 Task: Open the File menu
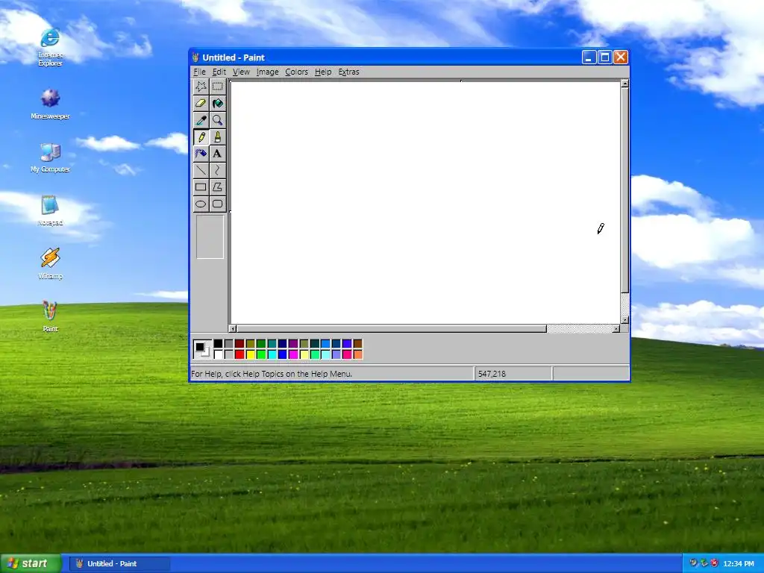click(199, 72)
